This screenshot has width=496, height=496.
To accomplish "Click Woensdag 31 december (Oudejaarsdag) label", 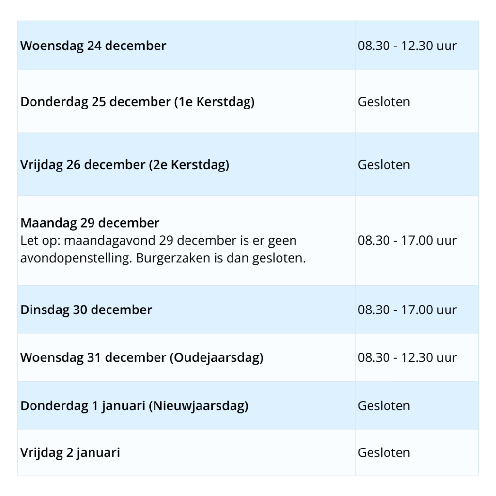I will tap(141, 358).
